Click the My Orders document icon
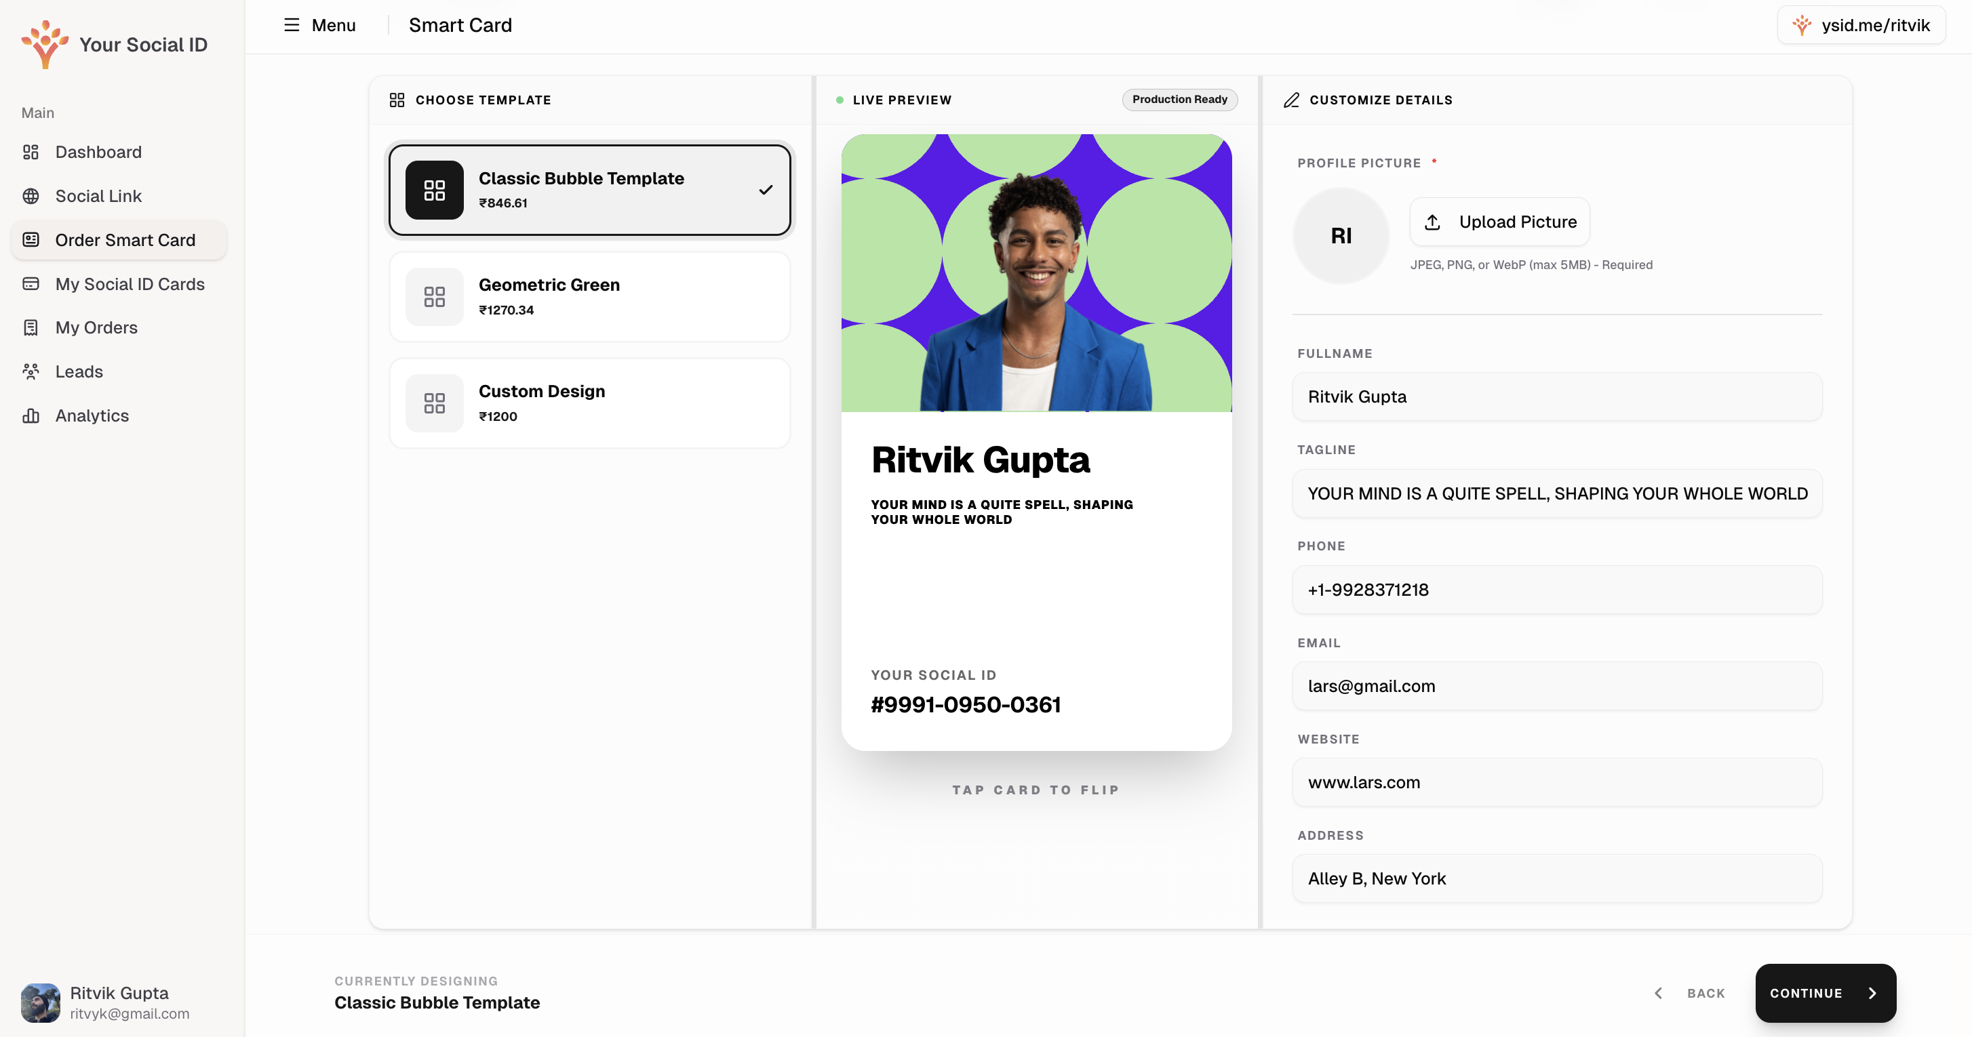Image resolution: width=1972 pixels, height=1037 pixels. tap(31, 327)
